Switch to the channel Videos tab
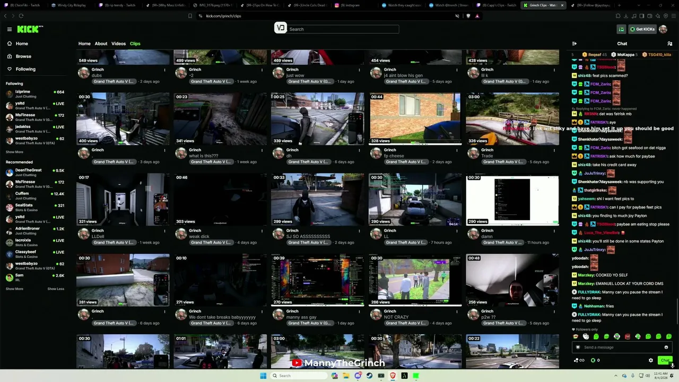The height and width of the screenshot is (382, 679). [118, 44]
